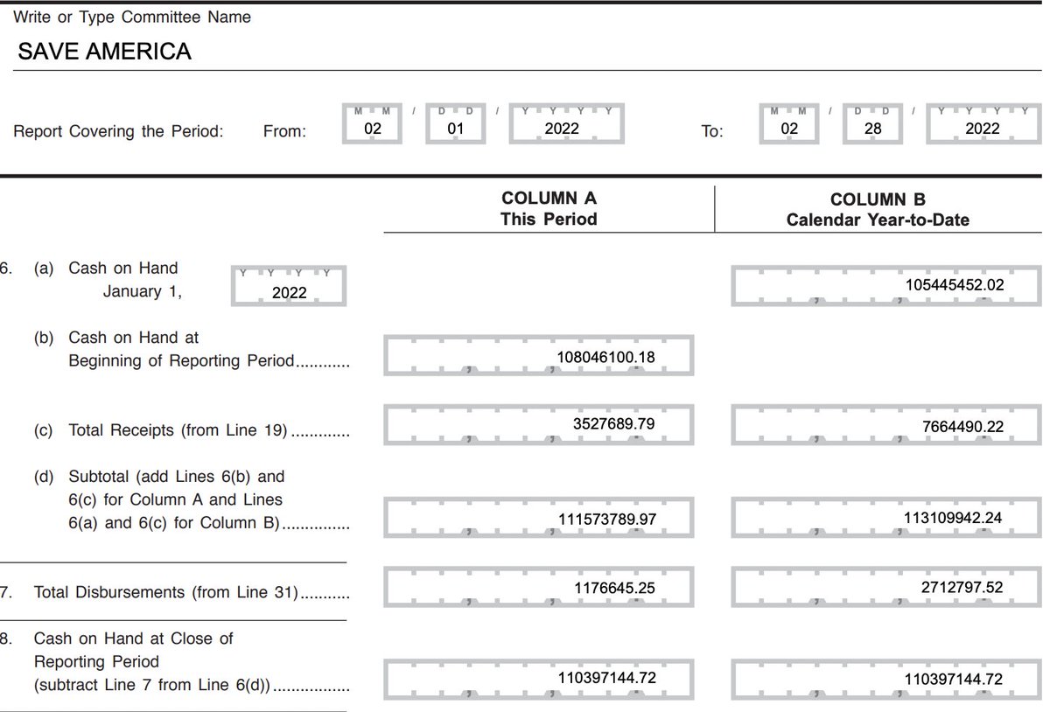Select the subtotal amount 113109942.24

(885, 517)
